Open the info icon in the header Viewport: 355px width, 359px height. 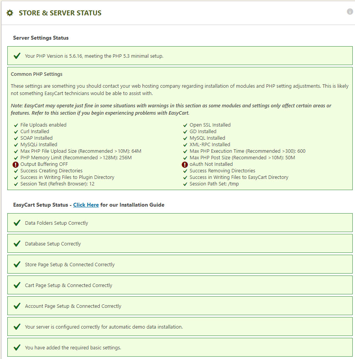pyautogui.click(x=350, y=12)
